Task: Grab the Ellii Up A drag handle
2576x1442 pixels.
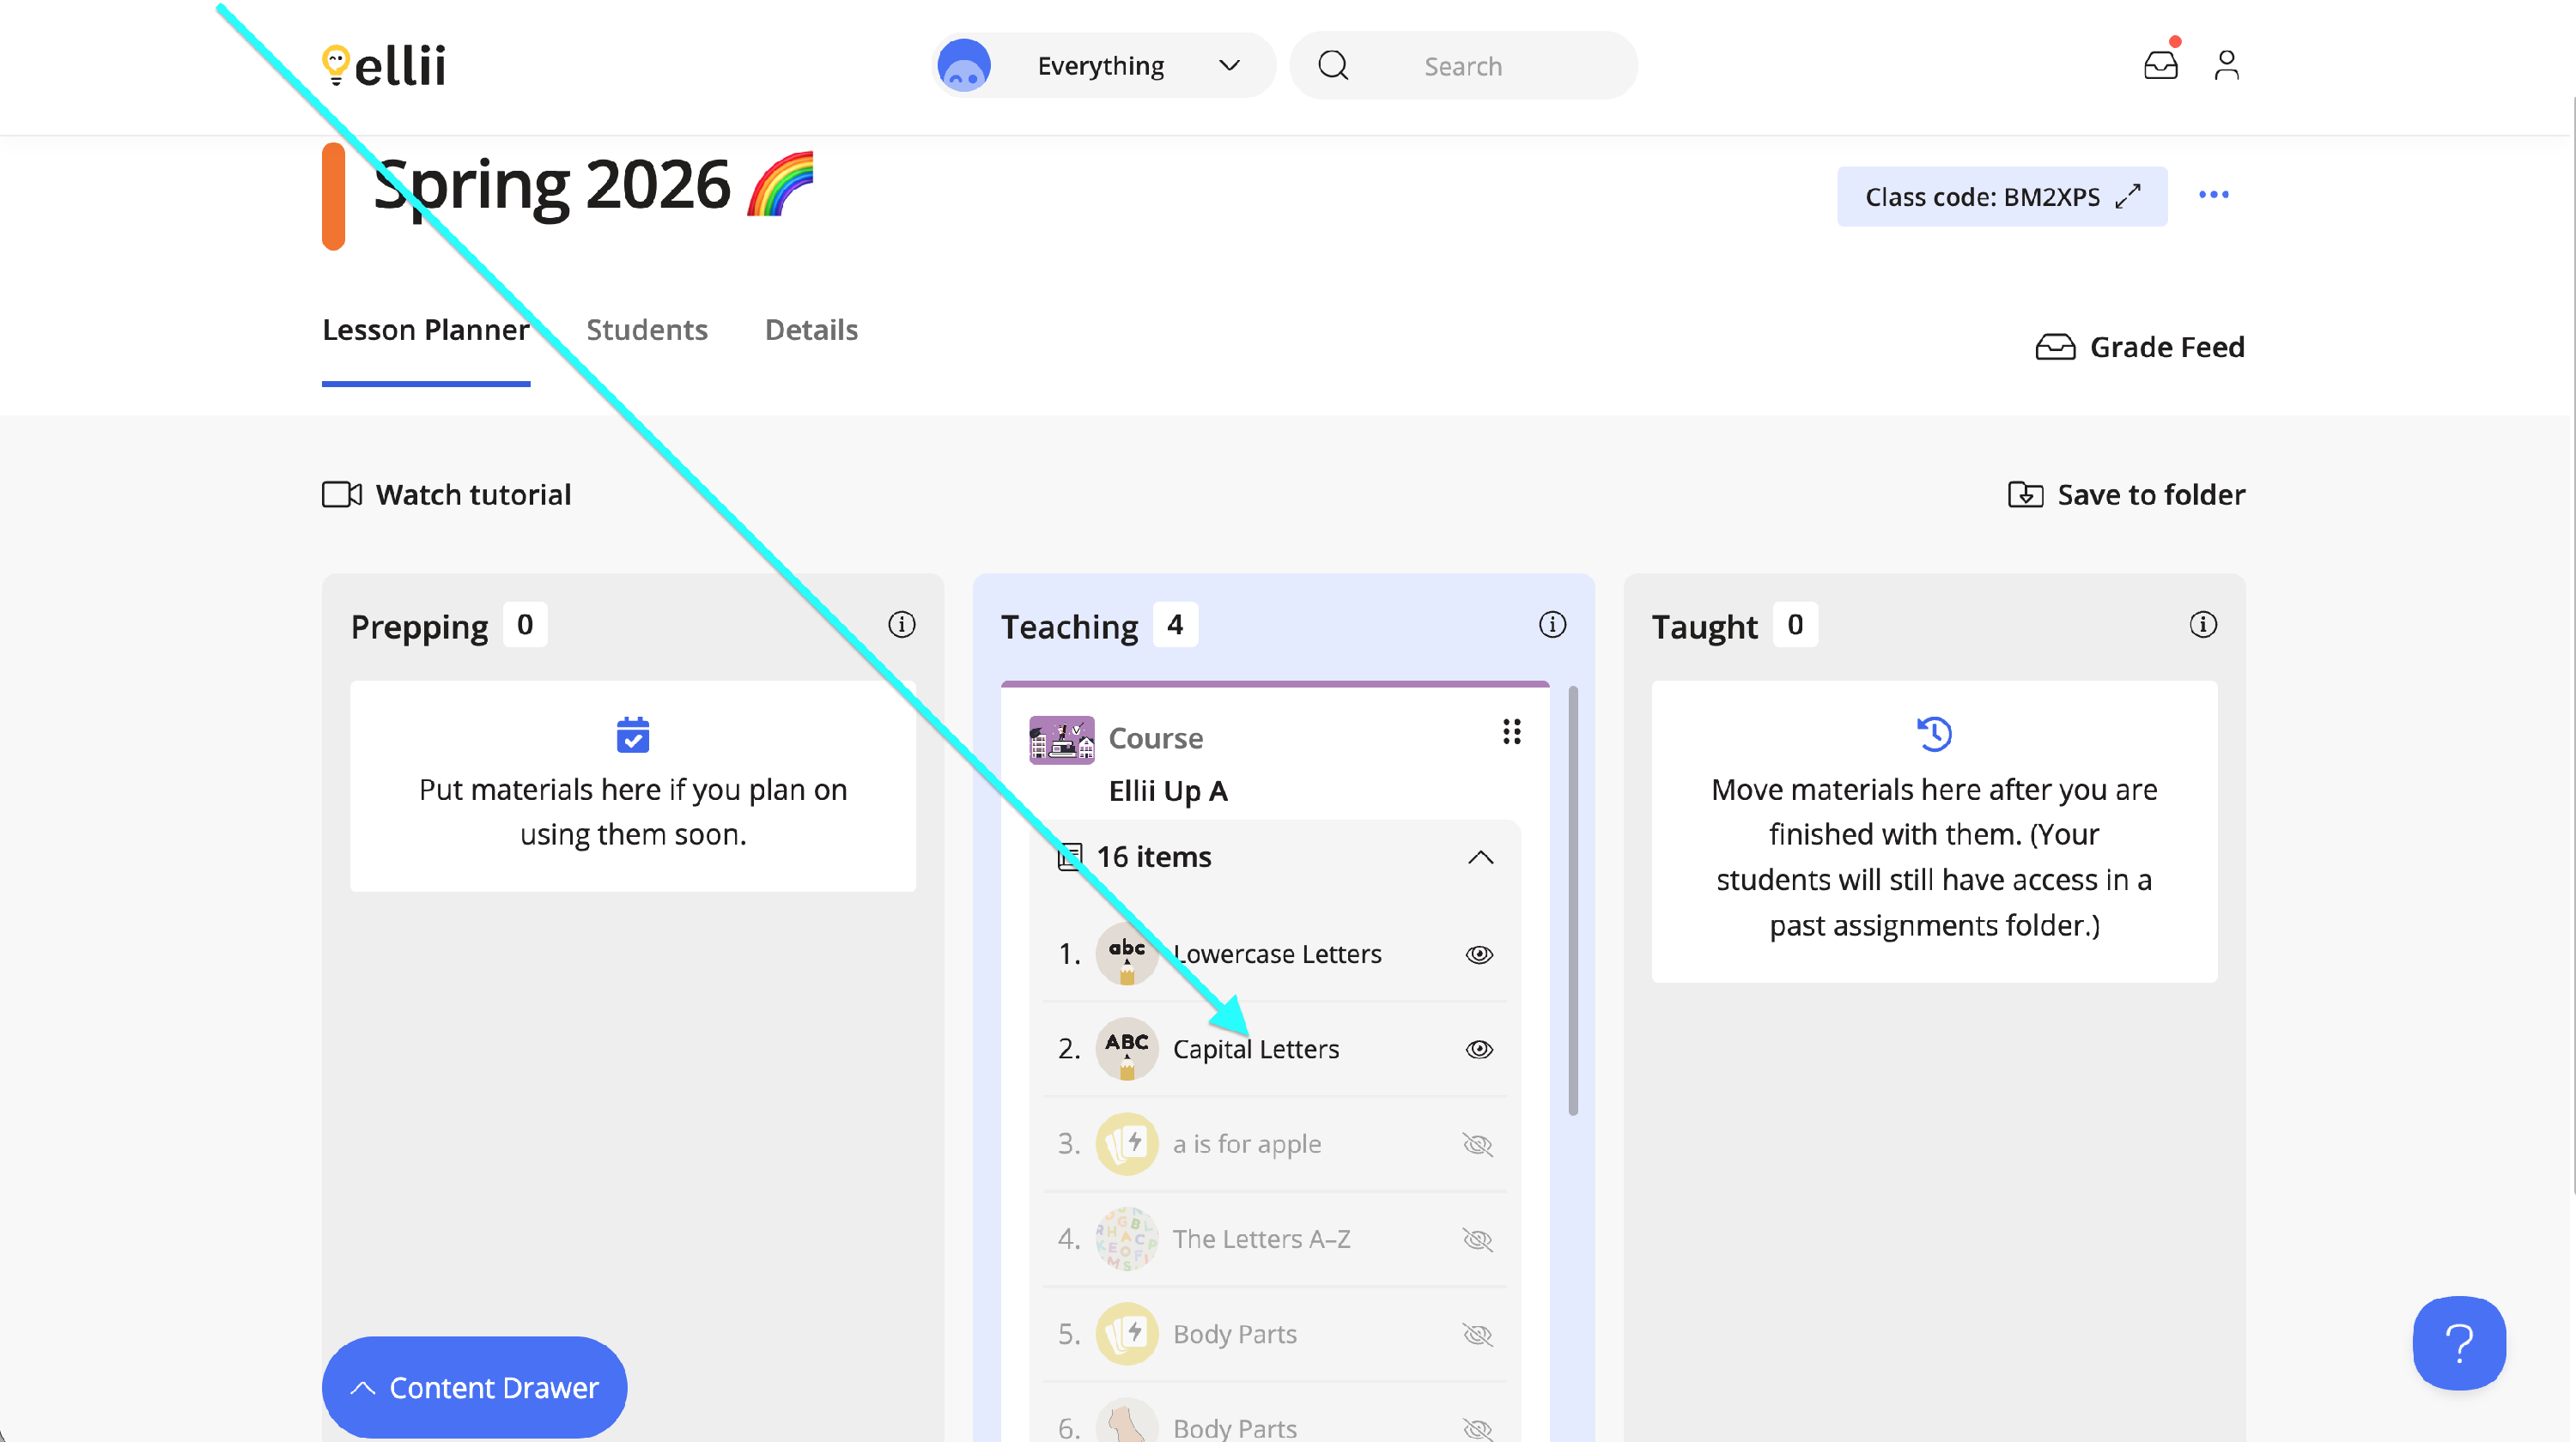Action: [x=1511, y=732]
